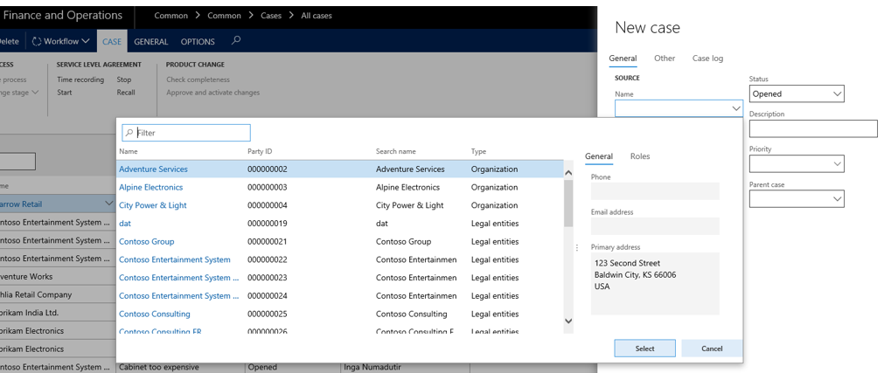Click Common breadcrumb after Finance and Operations
The image size is (884, 373).
pos(171,15)
